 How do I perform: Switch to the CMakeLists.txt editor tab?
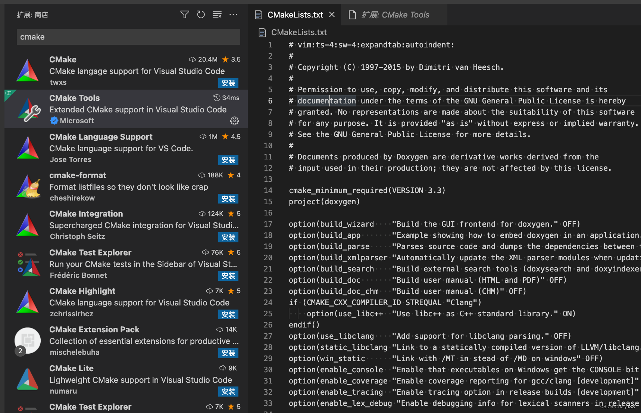pyautogui.click(x=295, y=15)
